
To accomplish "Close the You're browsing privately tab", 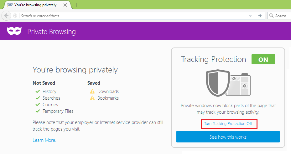I will (x=65, y=5).
